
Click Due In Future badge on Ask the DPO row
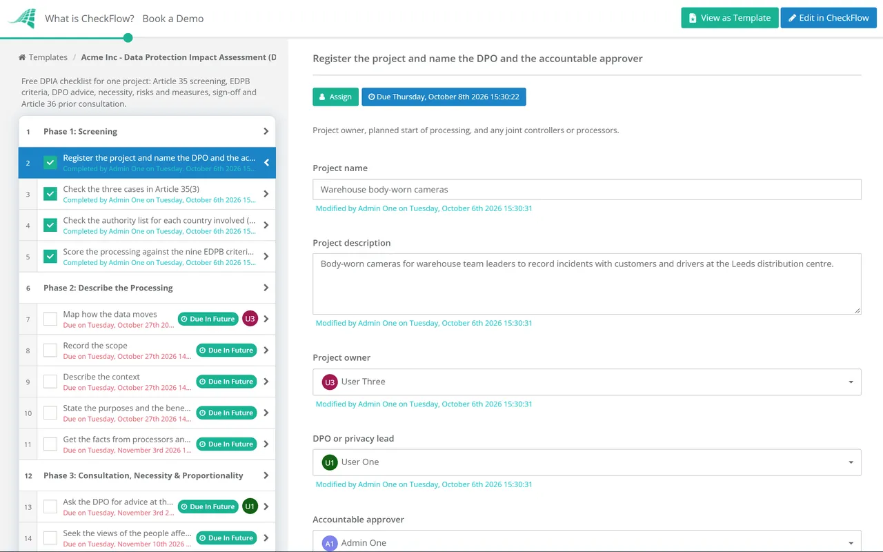click(x=208, y=506)
